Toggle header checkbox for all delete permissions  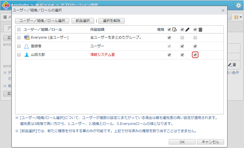click(195, 30)
